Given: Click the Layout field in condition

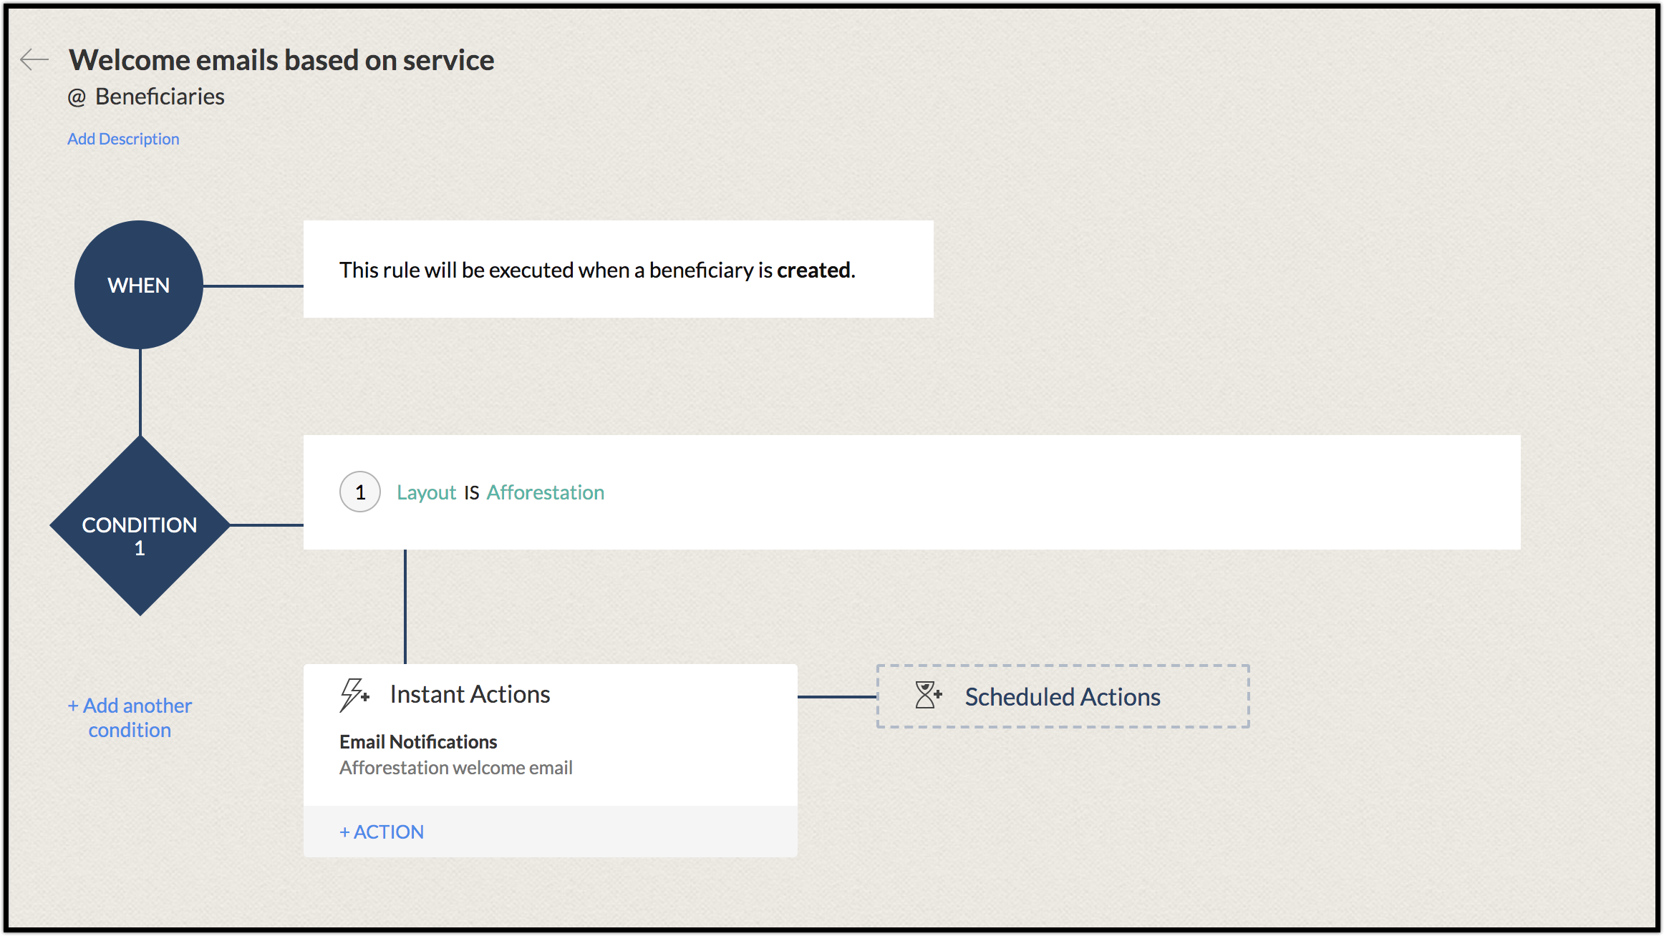Looking at the screenshot, I should pyautogui.click(x=426, y=492).
